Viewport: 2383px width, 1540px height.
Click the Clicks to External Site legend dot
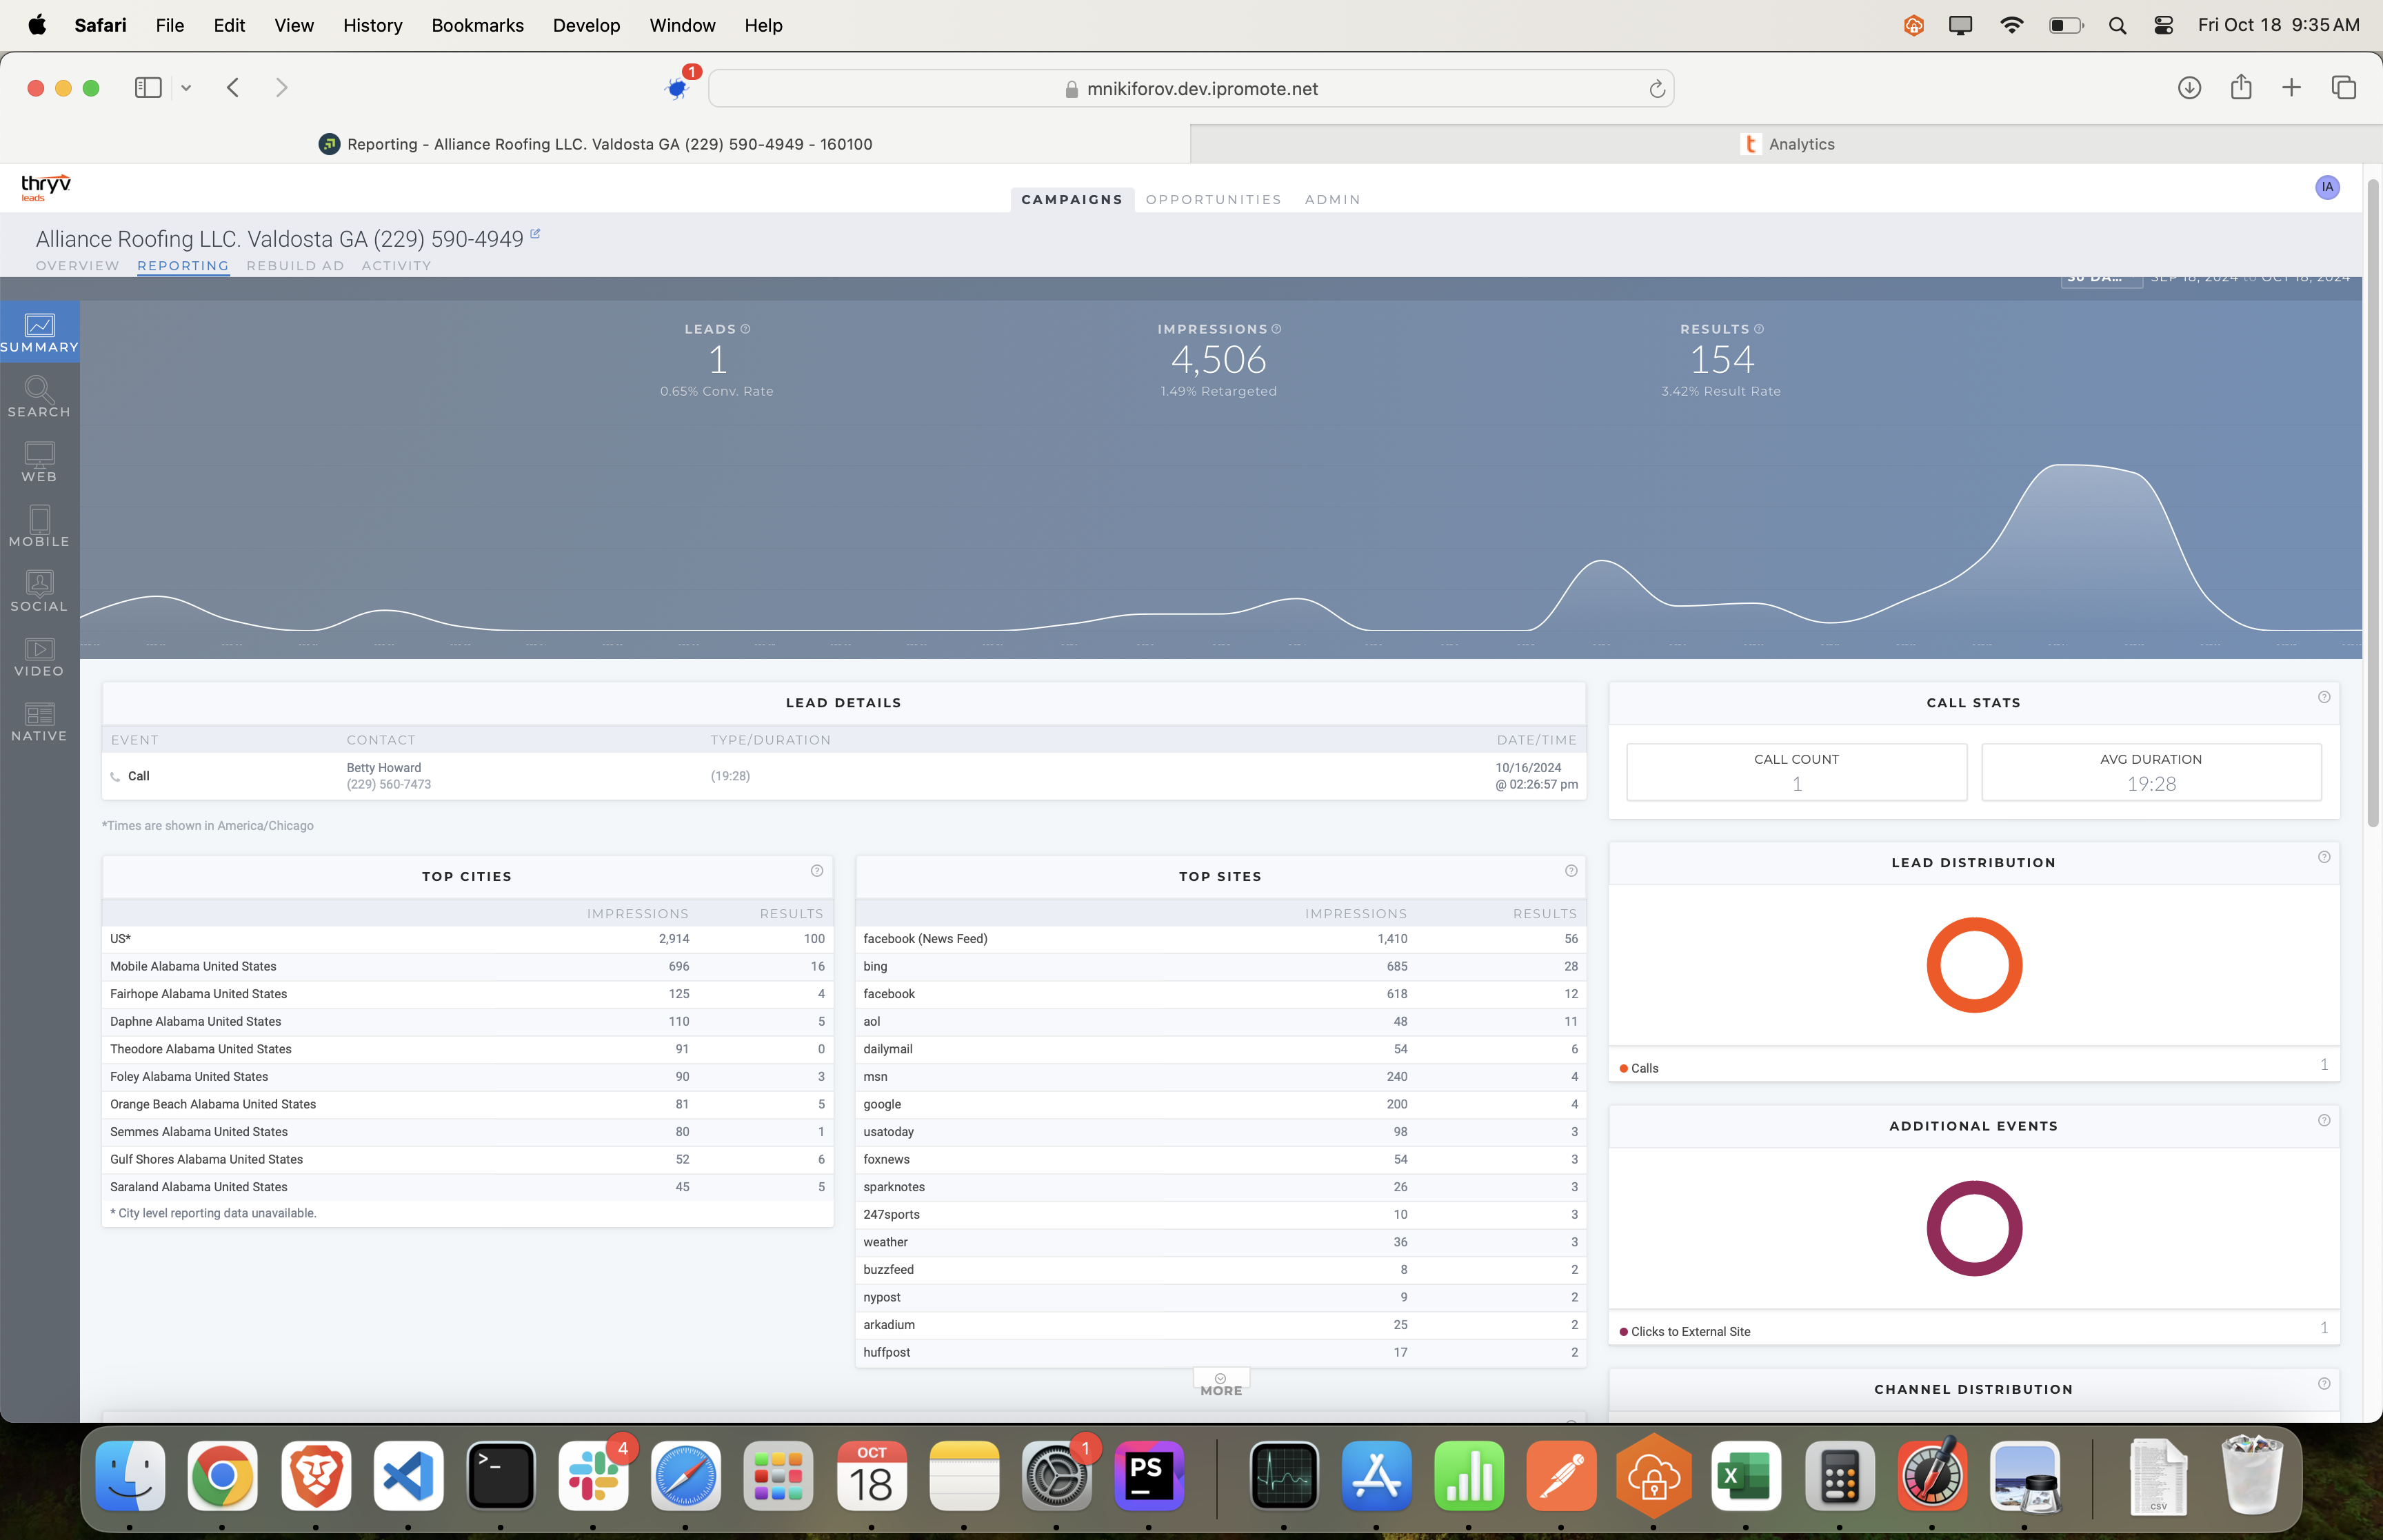[x=1623, y=1332]
